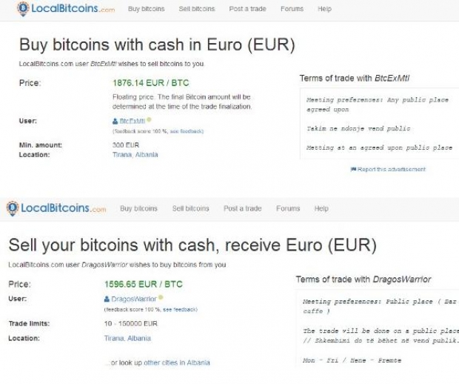Open other cities in Albania link
The width and height of the screenshot is (459, 384).
click(176, 363)
